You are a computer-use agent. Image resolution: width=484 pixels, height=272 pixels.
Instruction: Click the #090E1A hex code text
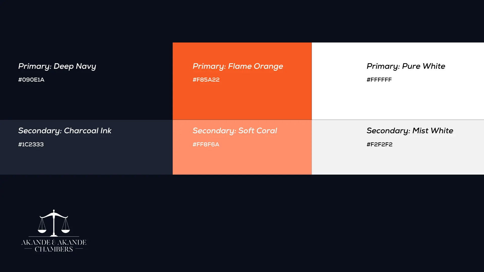pyautogui.click(x=31, y=80)
